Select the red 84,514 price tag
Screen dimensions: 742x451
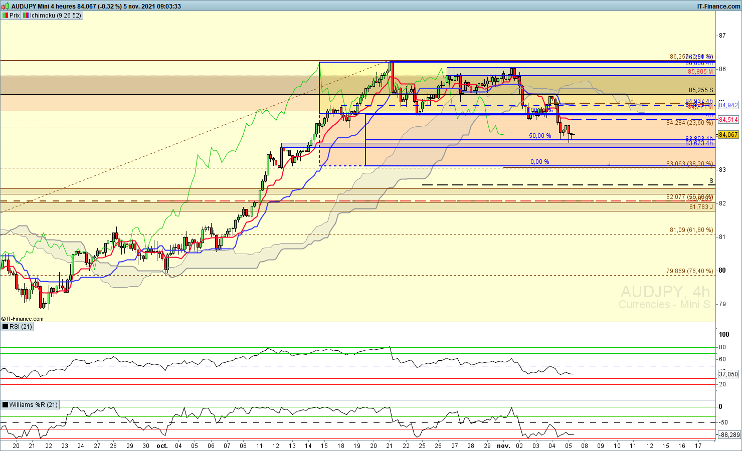728,120
